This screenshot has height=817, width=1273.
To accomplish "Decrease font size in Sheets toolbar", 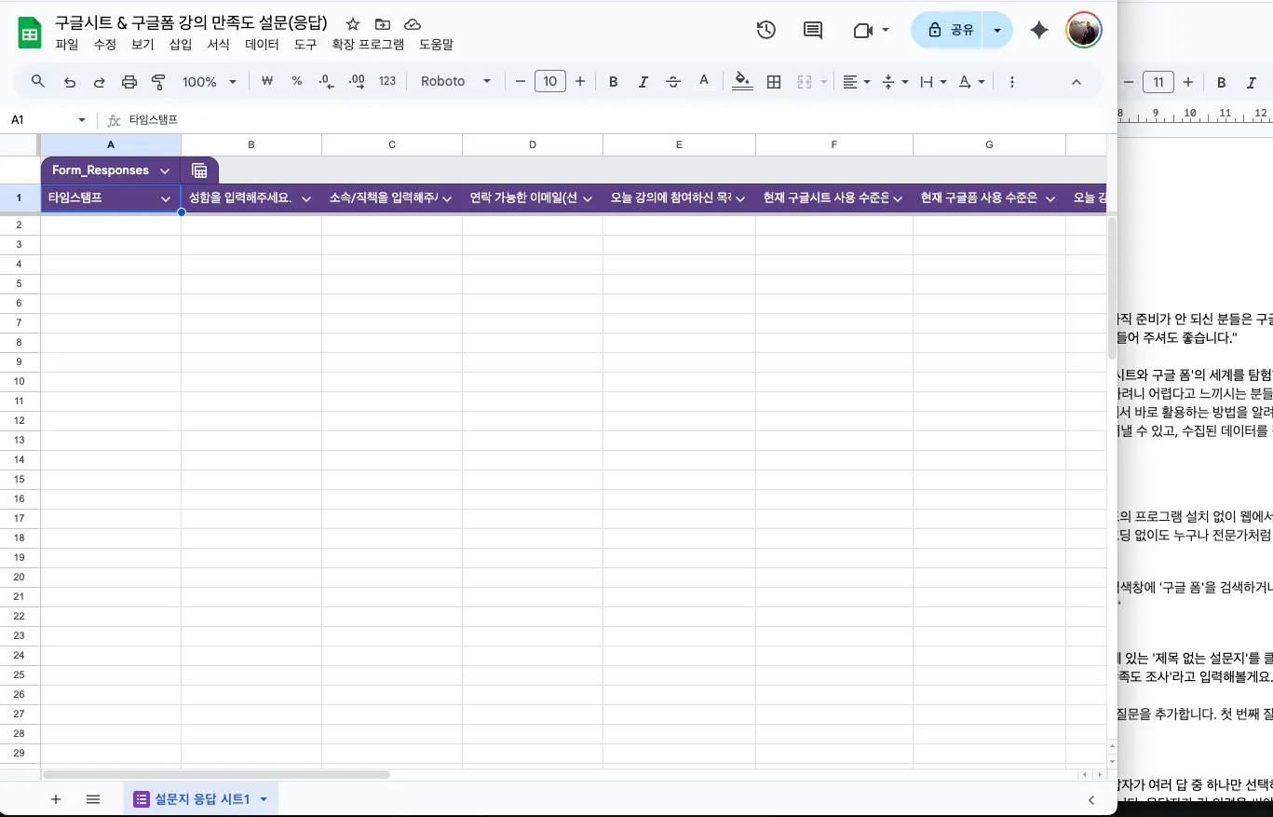I will 521,82.
